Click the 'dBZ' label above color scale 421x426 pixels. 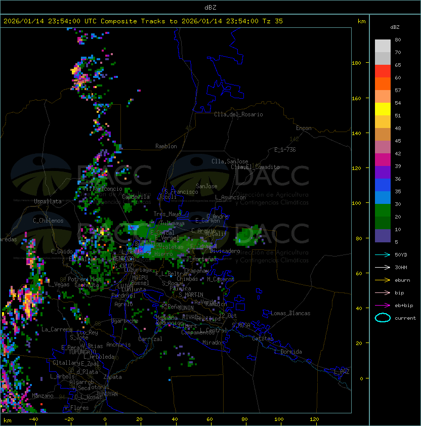pos(395,27)
